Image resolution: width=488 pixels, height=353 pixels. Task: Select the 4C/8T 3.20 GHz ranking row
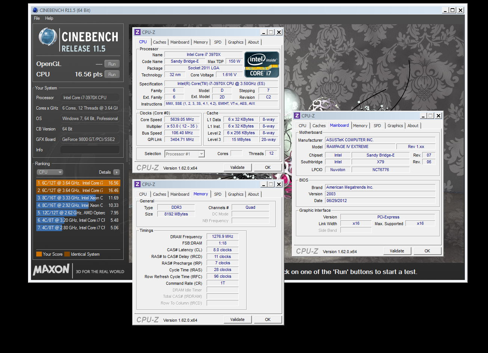click(78, 220)
